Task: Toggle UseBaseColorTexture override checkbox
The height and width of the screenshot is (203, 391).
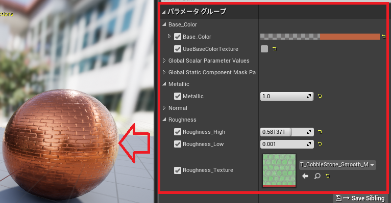Action: click(178, 49)
